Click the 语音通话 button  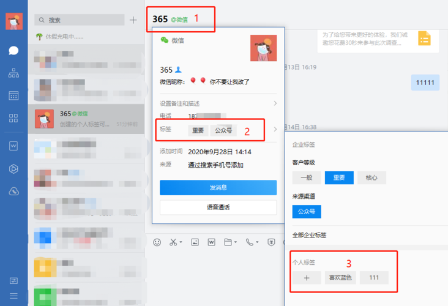pyautogui.click(x=218, y=207)
